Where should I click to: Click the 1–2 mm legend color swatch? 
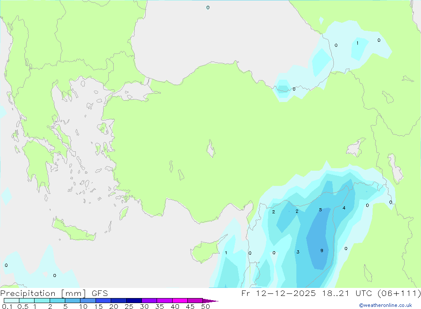[42, 301]
